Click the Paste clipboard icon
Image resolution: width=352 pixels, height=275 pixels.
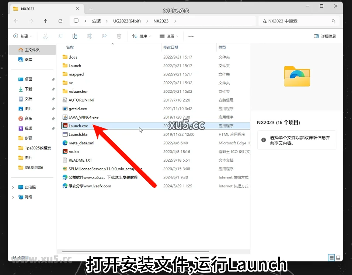click(75, 36)
